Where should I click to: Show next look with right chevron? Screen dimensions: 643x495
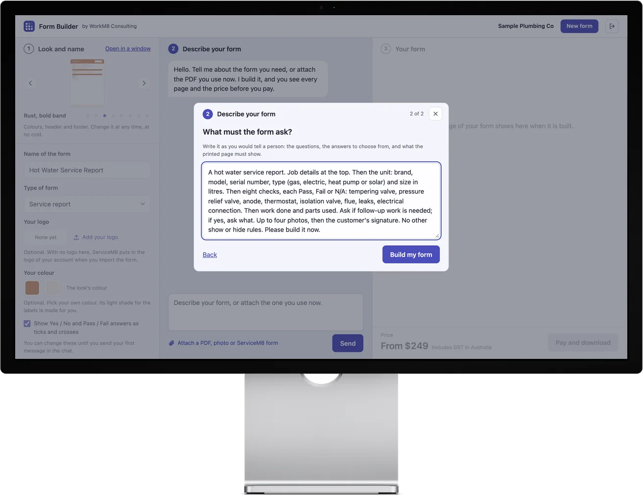tap(144, 83)
